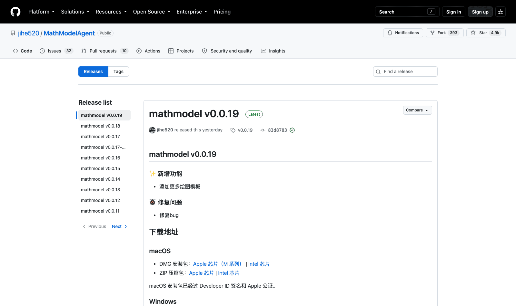Click the tag icon beside v0.0.19
Viewport: 516px width, 306px height.
[233, 130]
